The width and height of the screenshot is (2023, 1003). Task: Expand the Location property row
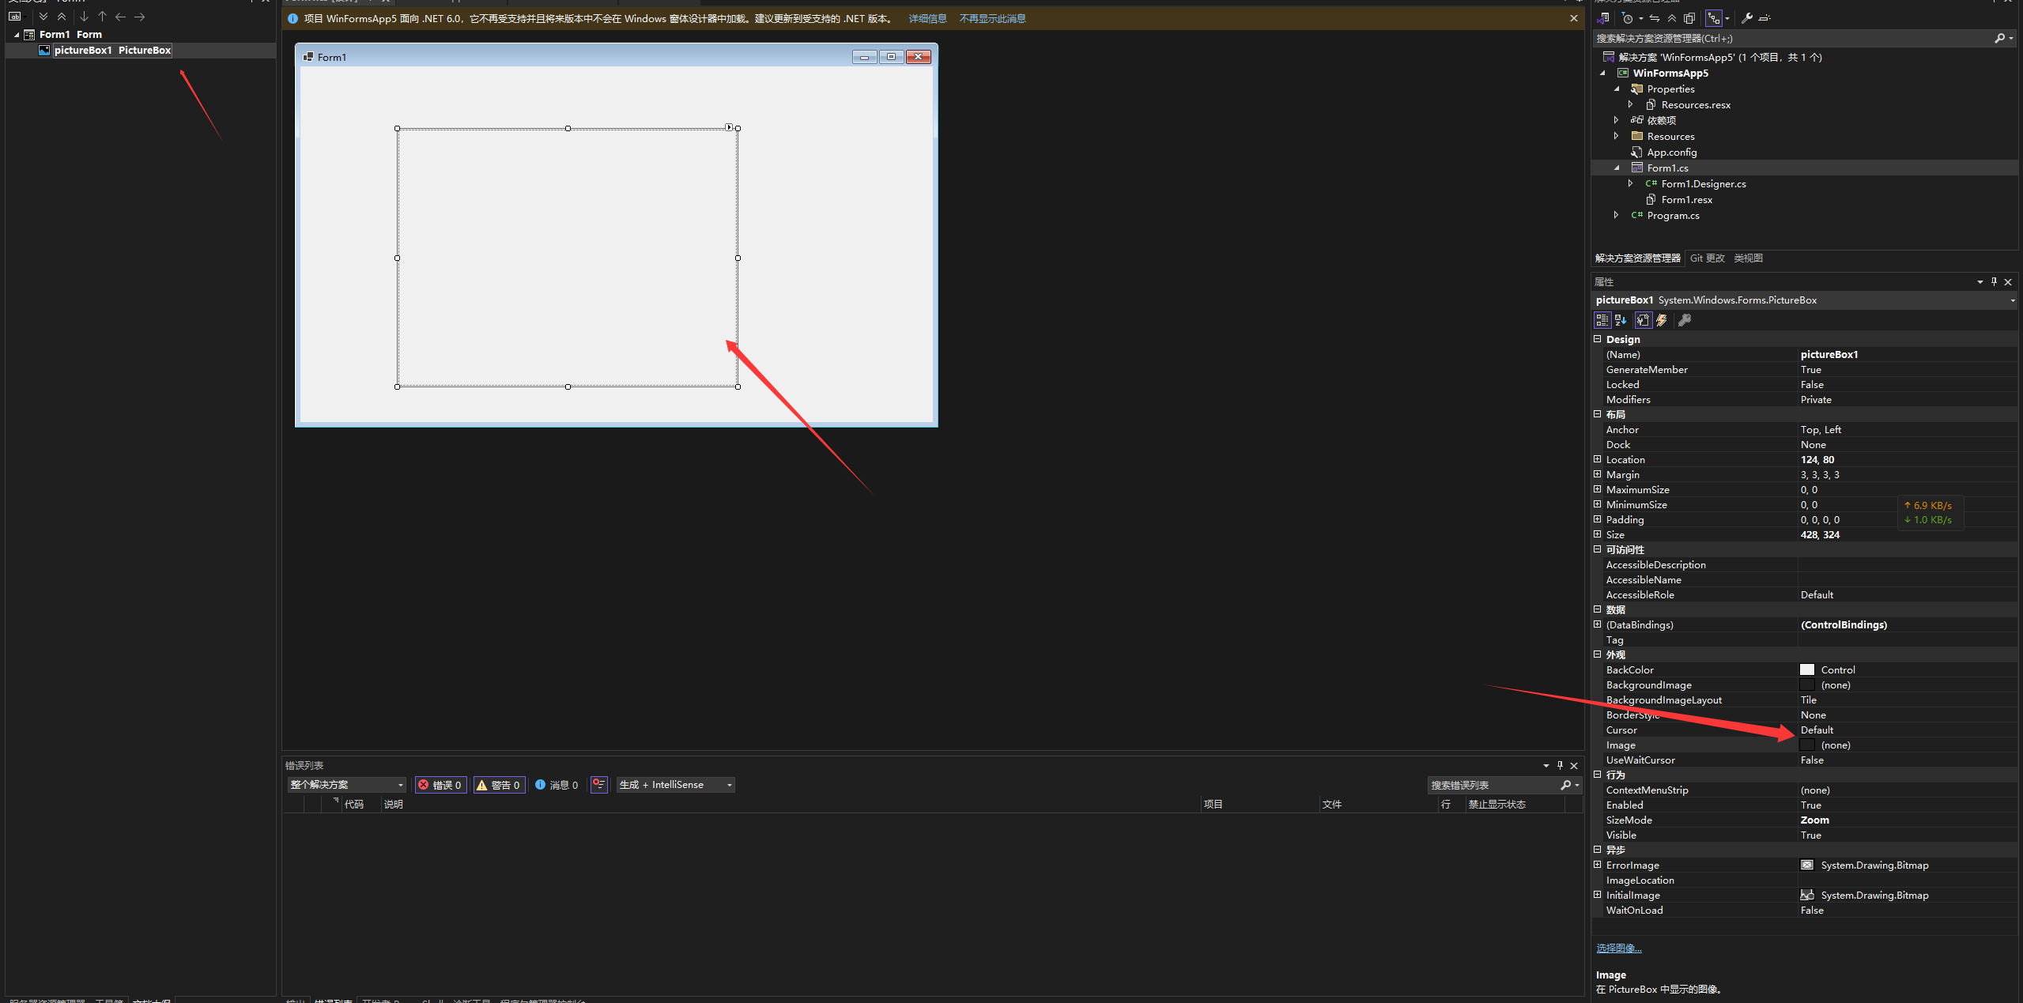pos(1597,459)
